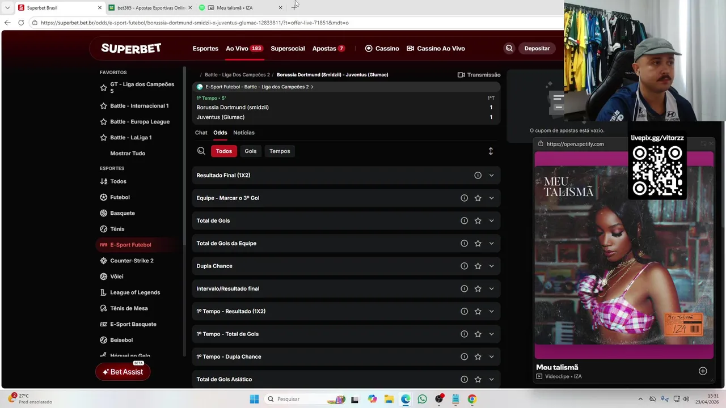The width and height of the screenshot is (726, 408).
Task: Show info for Total de Gols Asiático
Action: click(x=464, y=379)
